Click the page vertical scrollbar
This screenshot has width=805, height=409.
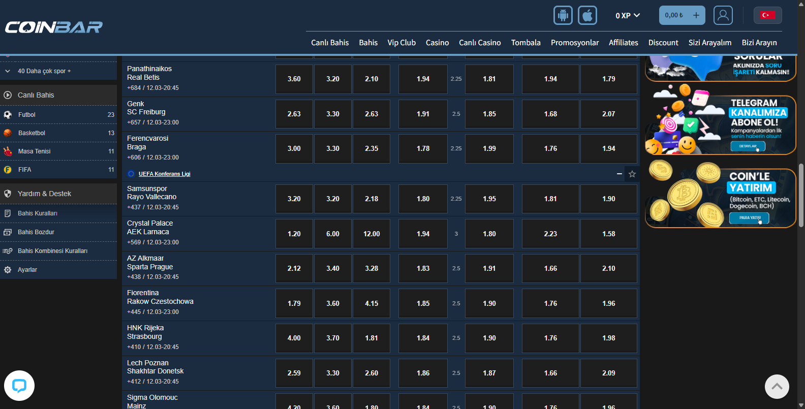click(801, 196)
